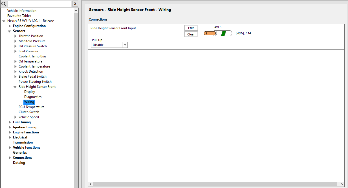Collapse the Sensors tree node
The height and width of the screenshot is (188, 348).
10,31
